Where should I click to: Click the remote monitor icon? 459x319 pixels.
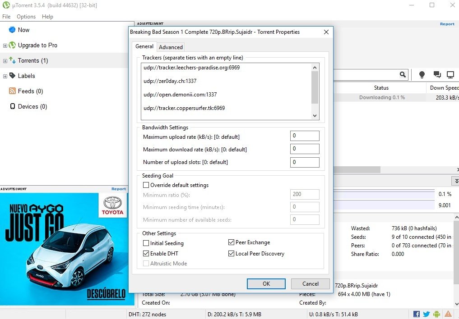pyautogui.click(x=450, y=75)
